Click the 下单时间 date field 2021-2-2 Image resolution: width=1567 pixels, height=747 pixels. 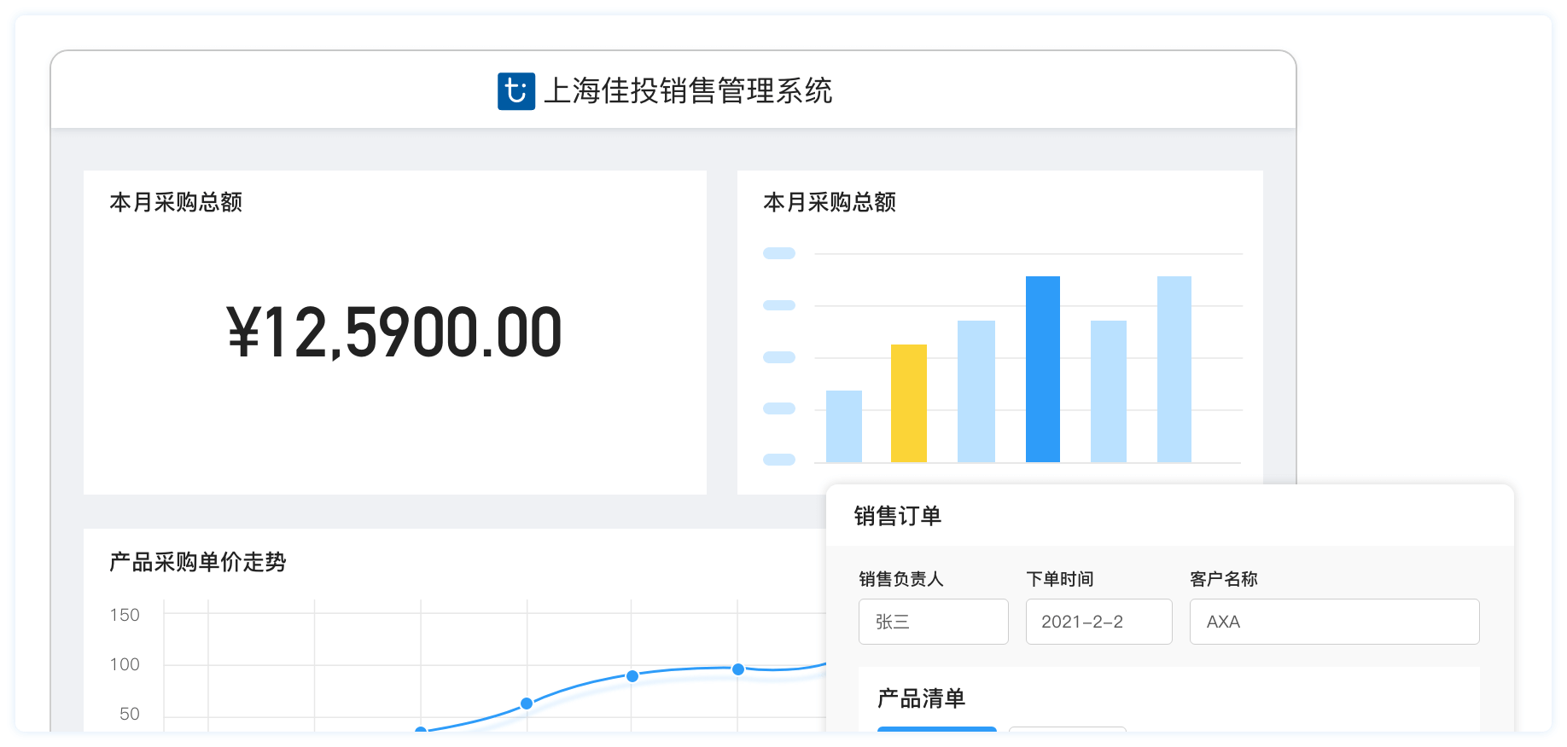pos(1098,622)
